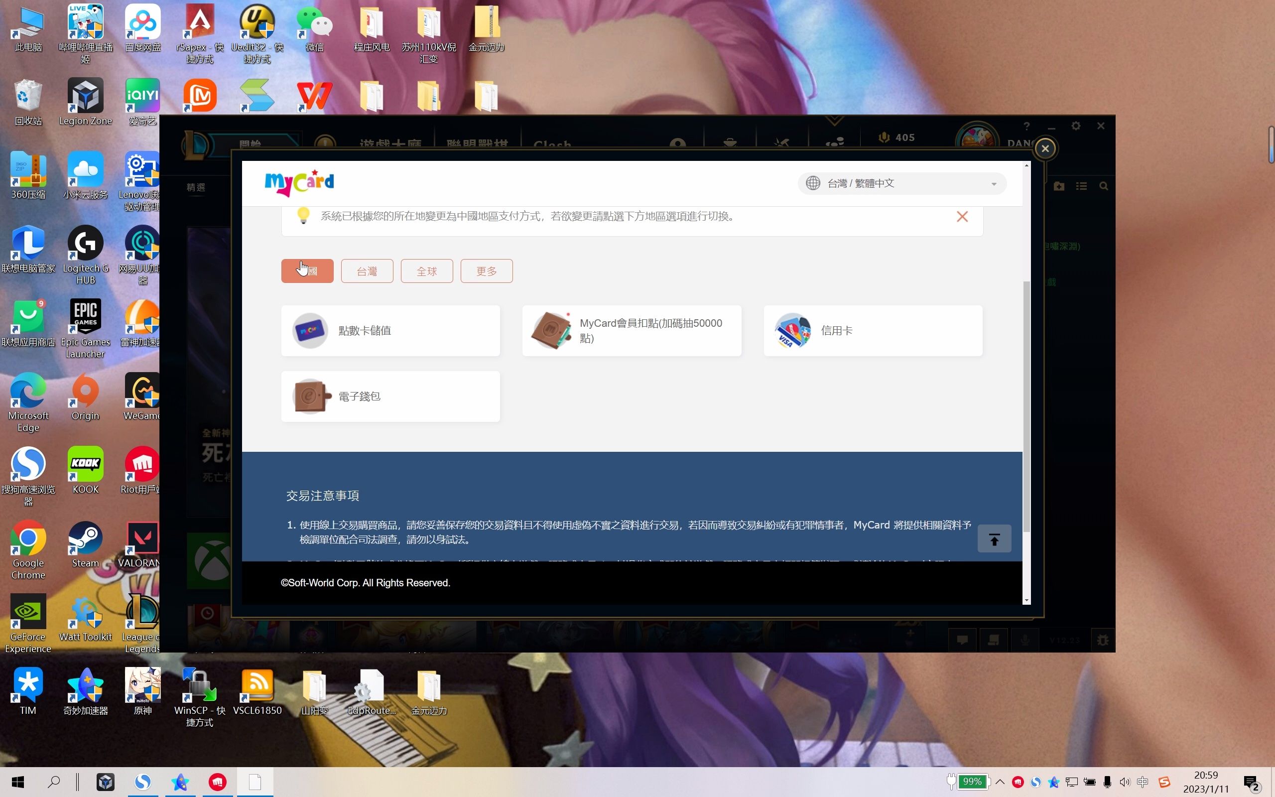1275x797 pixels.
Task: Open the notification center icon
Action: (x=1251, y=783)
